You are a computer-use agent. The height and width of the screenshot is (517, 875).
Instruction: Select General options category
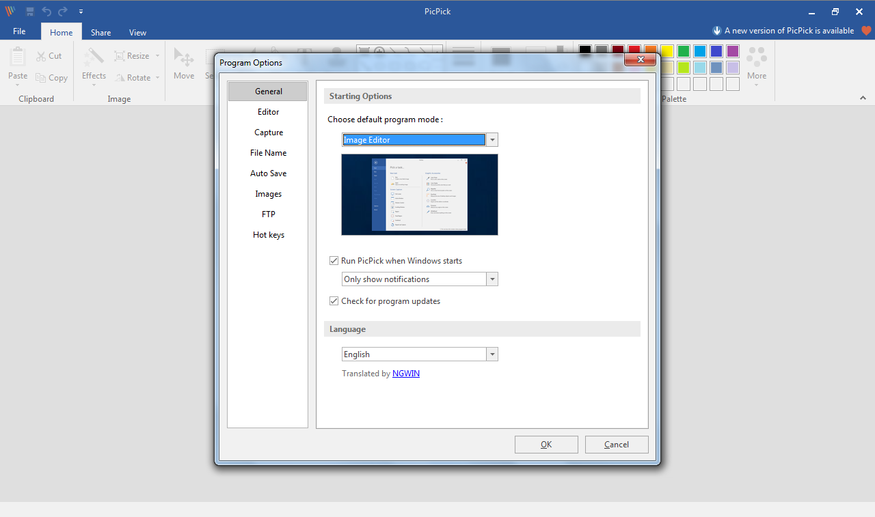point(268,92)
